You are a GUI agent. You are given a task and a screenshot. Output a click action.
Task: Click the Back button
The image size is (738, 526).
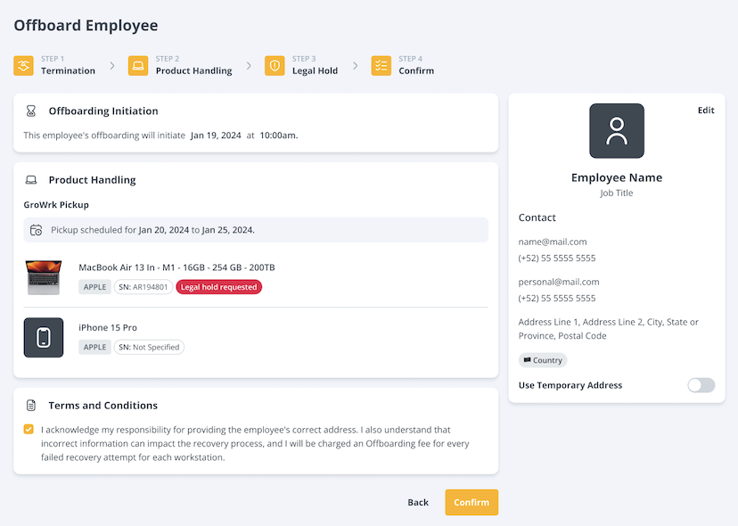(418, 503)
